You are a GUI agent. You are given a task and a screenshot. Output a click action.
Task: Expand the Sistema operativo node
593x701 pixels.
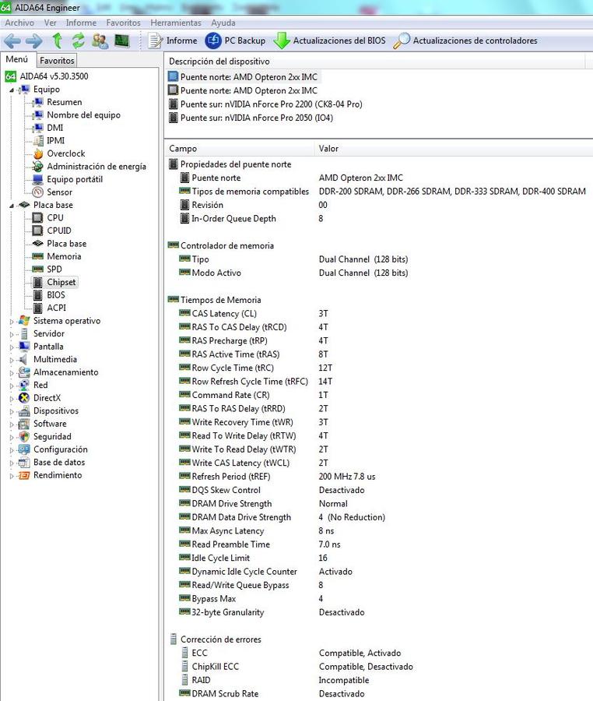coord(12,321)
